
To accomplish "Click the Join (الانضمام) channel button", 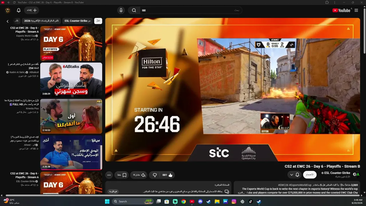I will point(310,175).
